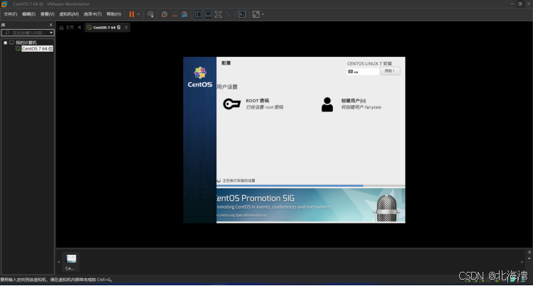Image resolution: width=533 pixels, height=286 pixels.
Task: Collapse the 我的计算机 tree node
Action: 6,43
